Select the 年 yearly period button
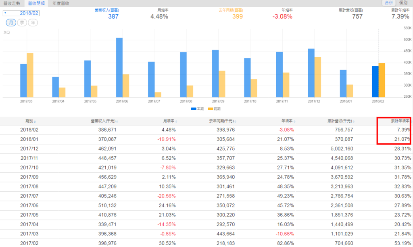This screenshot has width=413, height=247. pos(33,23)
